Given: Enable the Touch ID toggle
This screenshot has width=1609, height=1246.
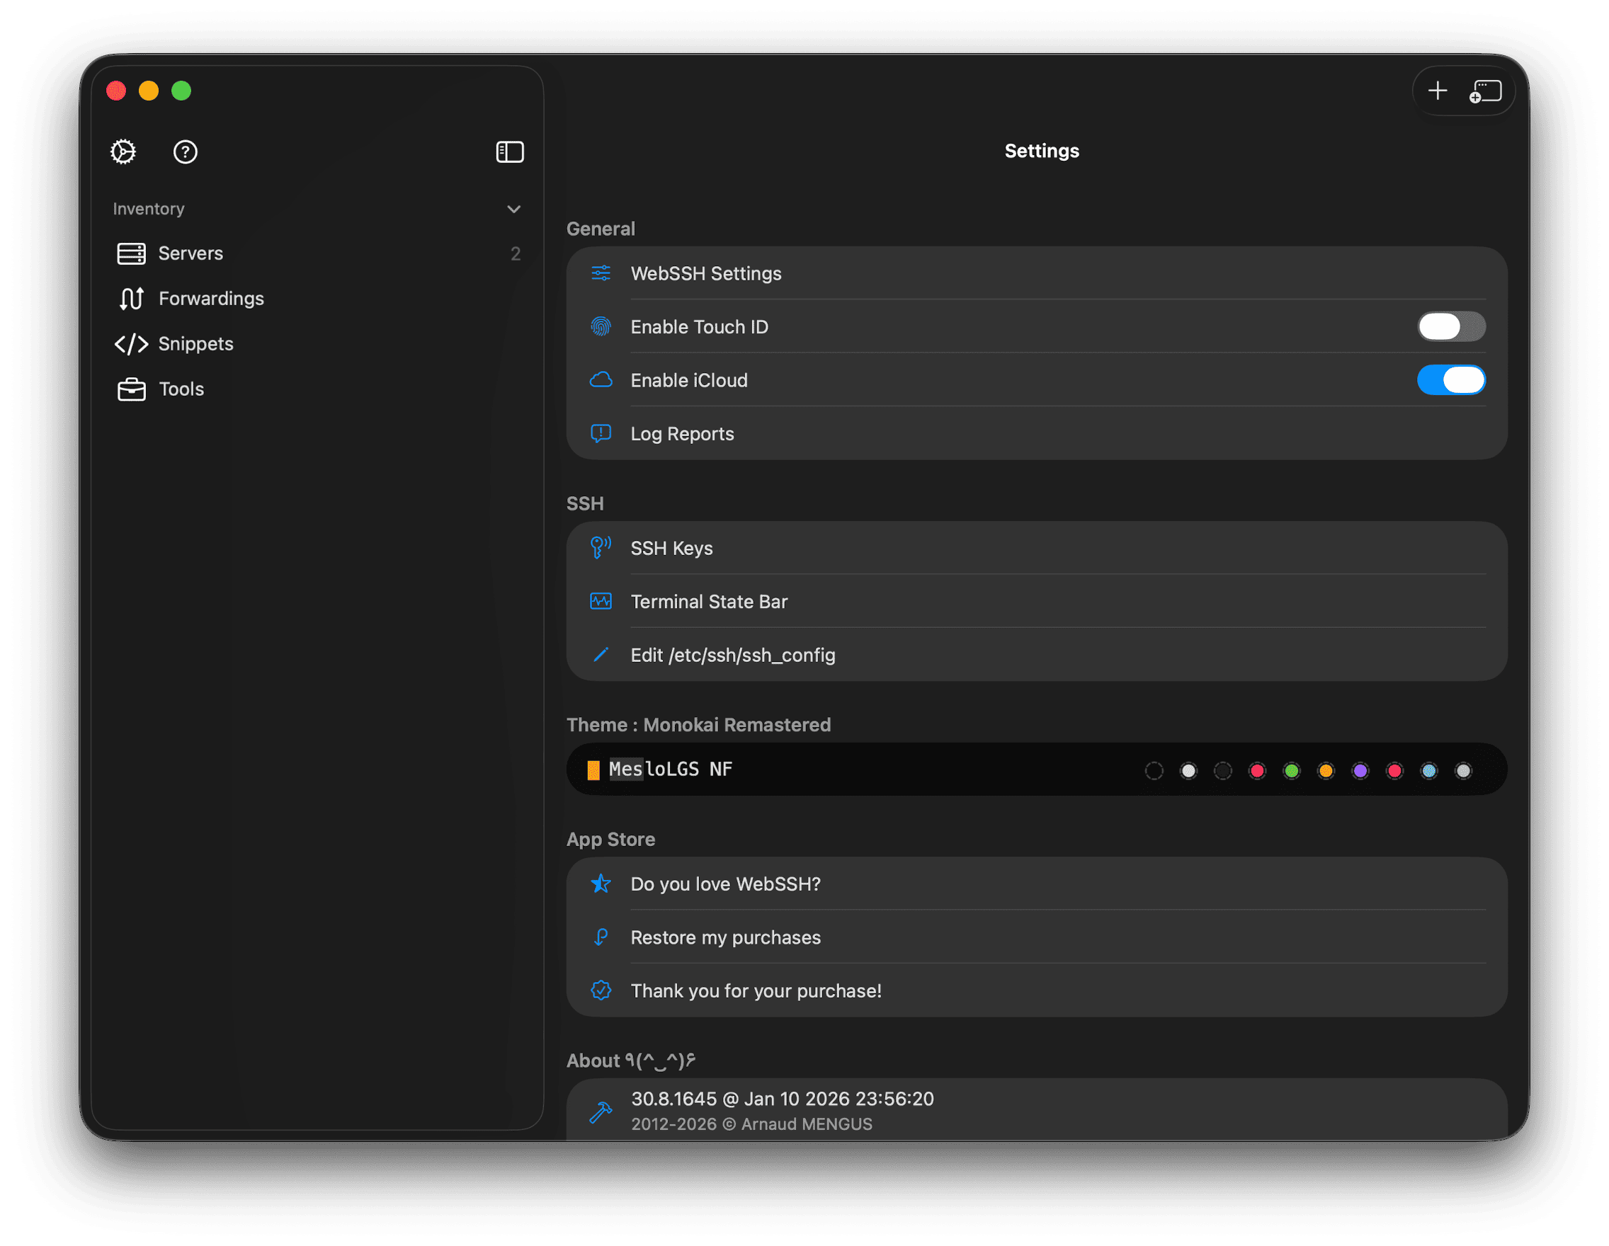Looking at the screenshot, I should point(1450,326).
